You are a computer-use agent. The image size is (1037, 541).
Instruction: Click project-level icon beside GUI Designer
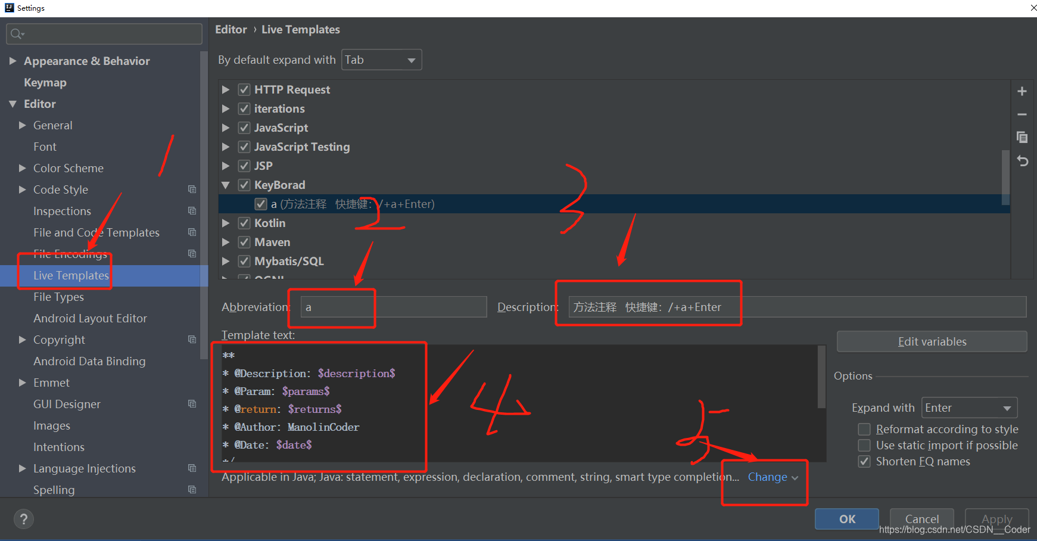click(x=192, y=404)
